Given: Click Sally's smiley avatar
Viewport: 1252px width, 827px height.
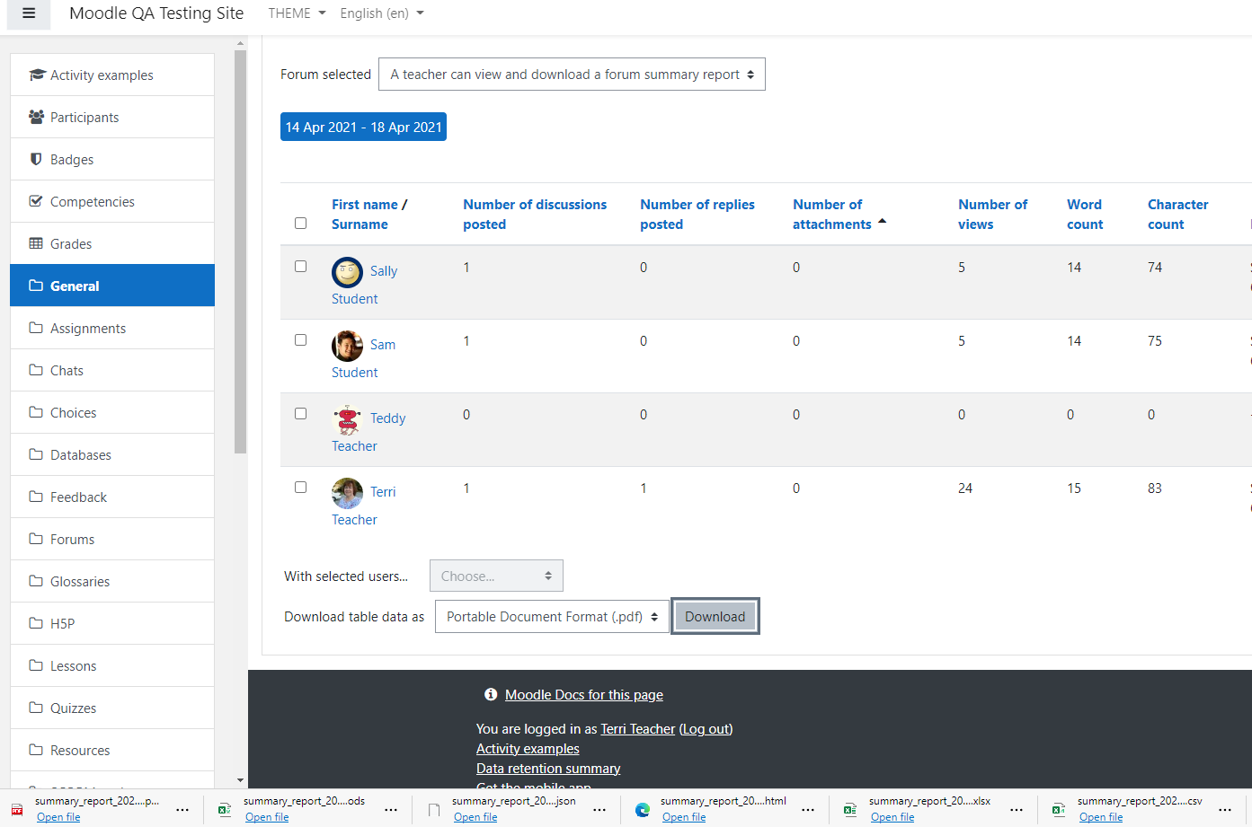Looking at the screenshot, I should click(347, 271).
